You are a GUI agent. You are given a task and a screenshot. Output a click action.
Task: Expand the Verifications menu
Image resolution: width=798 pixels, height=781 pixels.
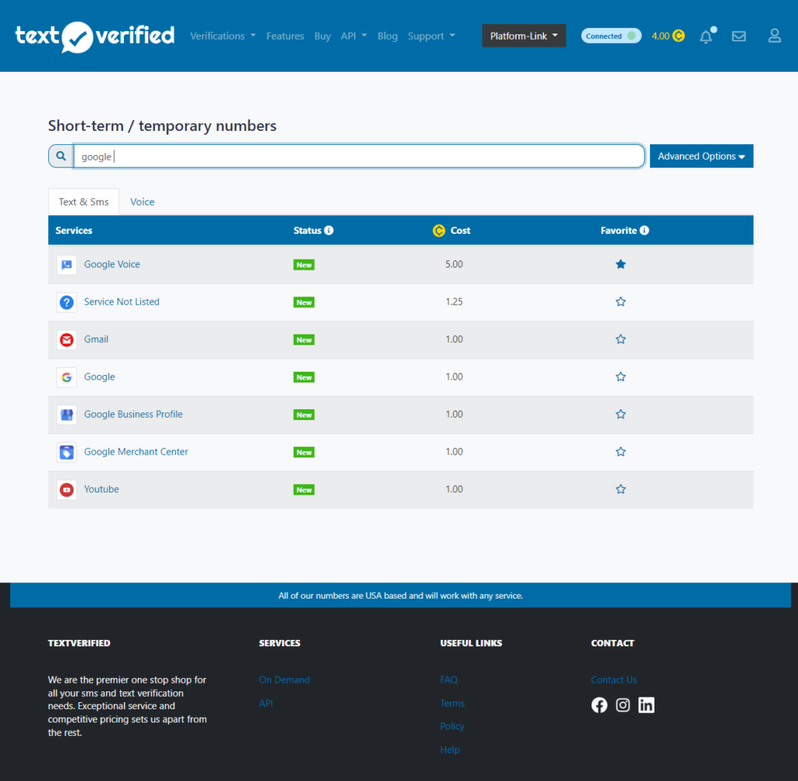(x=223, y=36)
